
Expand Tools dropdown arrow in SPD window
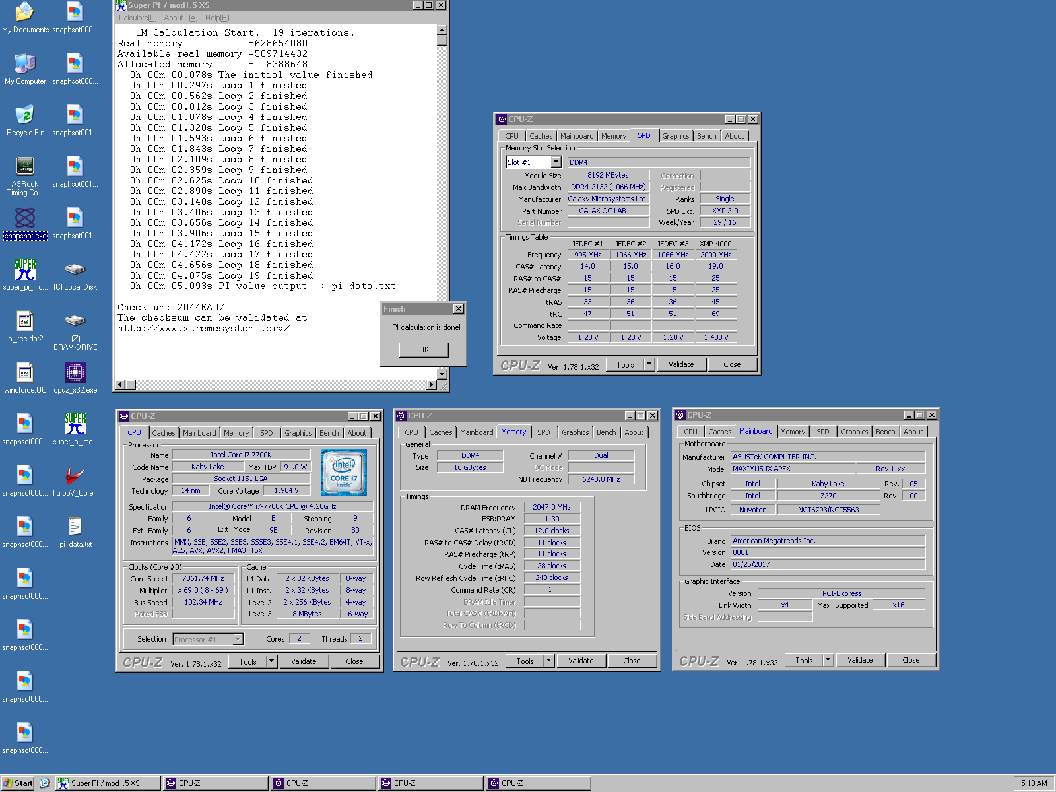tap(649, 364)
